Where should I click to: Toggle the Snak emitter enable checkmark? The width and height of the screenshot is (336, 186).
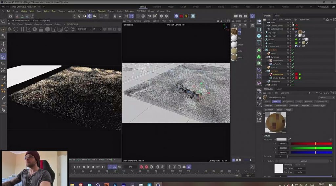click(x=292, y=74)
